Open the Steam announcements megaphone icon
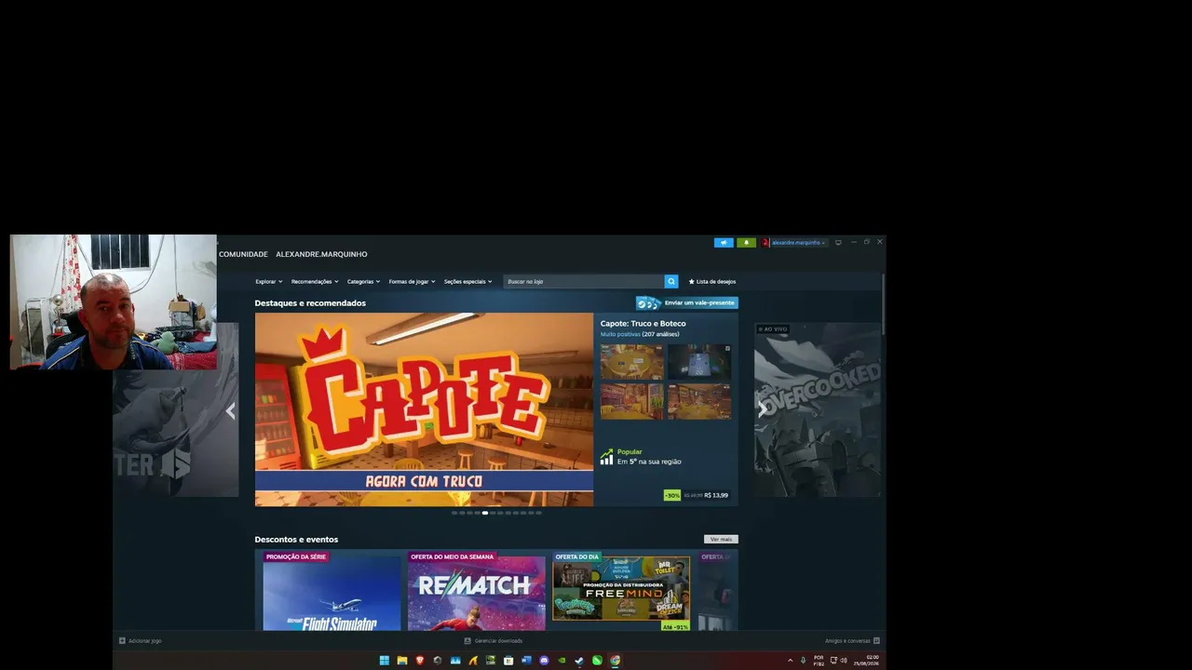1192x670 pixels. [x=724, y=243]
